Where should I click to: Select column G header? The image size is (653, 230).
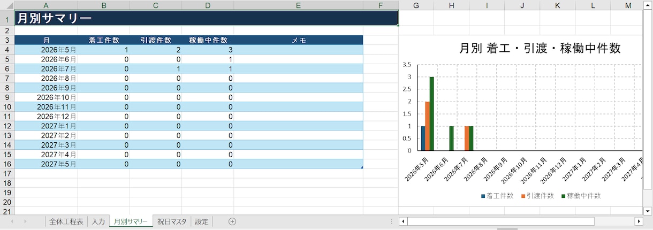[x=416, y=5]
